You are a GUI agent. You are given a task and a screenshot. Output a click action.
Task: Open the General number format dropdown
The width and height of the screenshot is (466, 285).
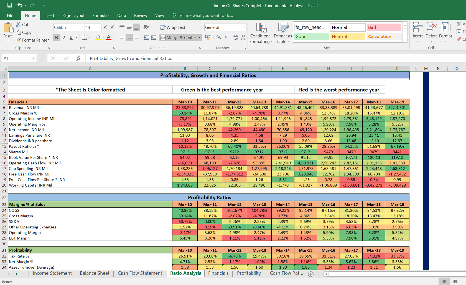click(x=244, y=27)
